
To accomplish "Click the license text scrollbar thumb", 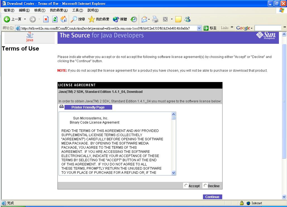I will (174, 118).
